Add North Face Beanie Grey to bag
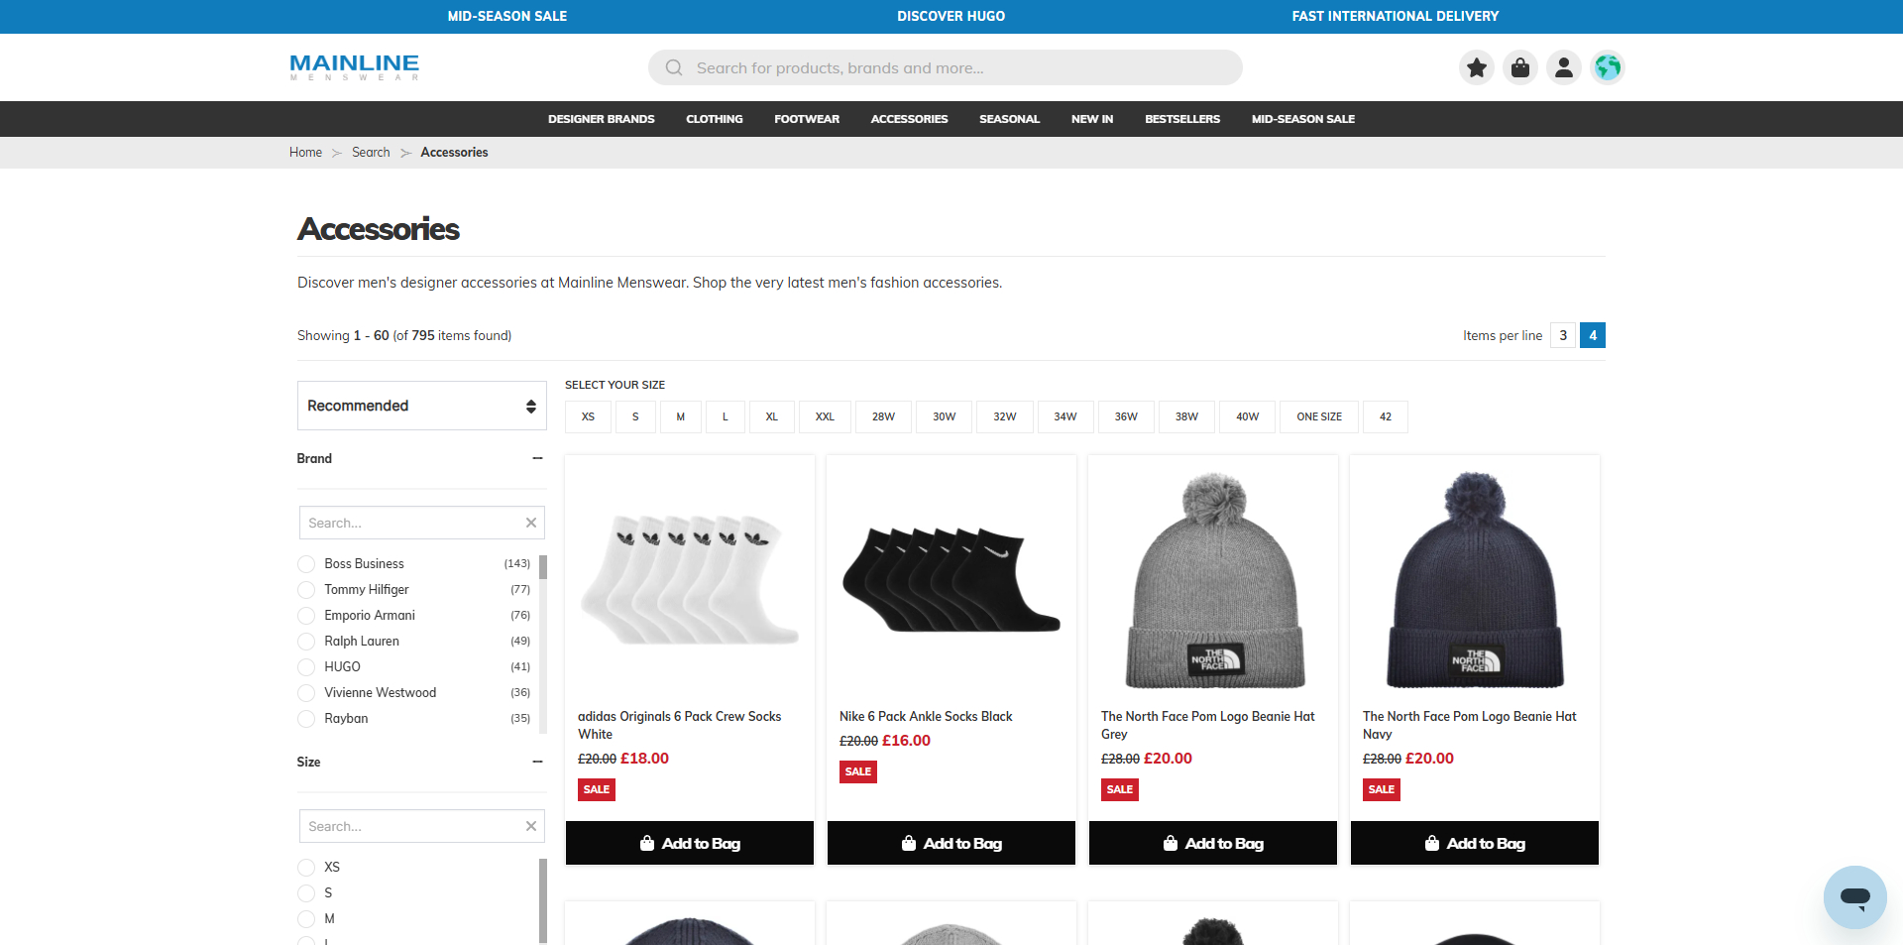1903x945 pixels. (x=1213, y=843)
